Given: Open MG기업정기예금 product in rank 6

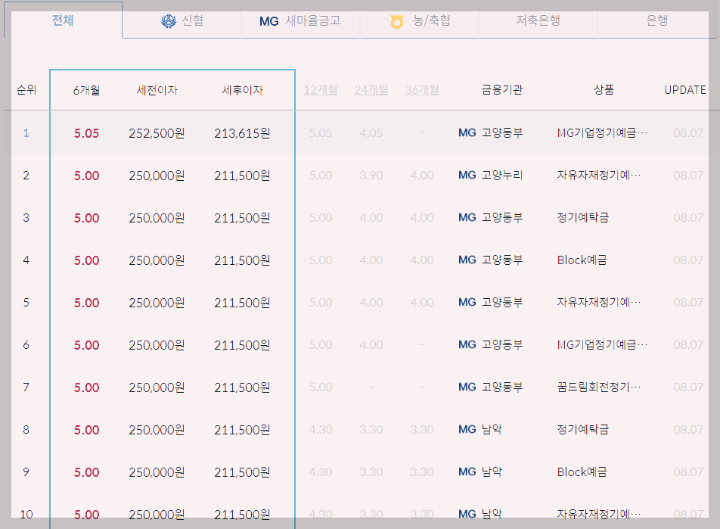Looking at the screenshot, I should pos(602,344).
